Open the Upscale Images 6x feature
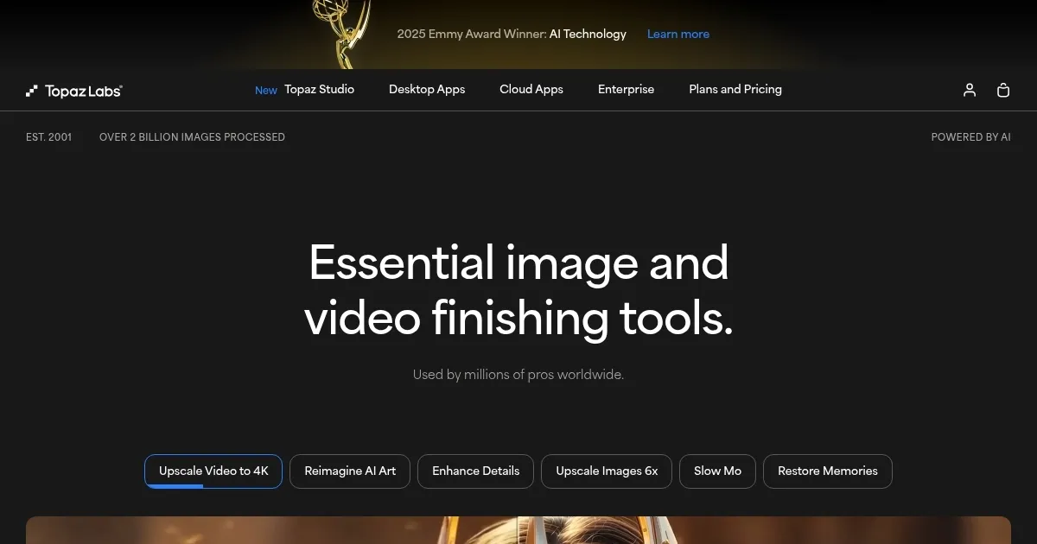 (x=606, y=471)
